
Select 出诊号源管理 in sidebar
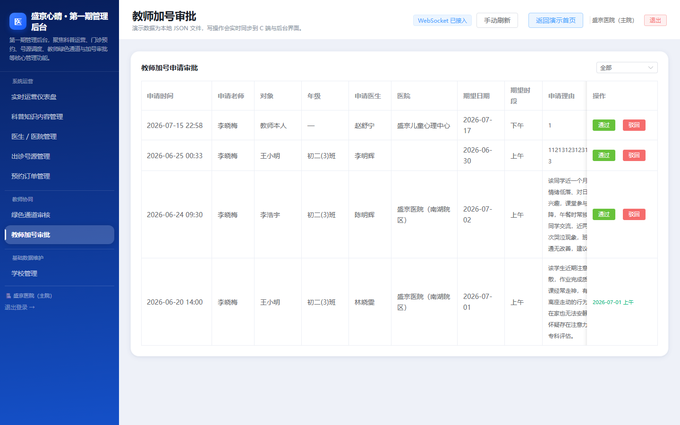(59, 156)
